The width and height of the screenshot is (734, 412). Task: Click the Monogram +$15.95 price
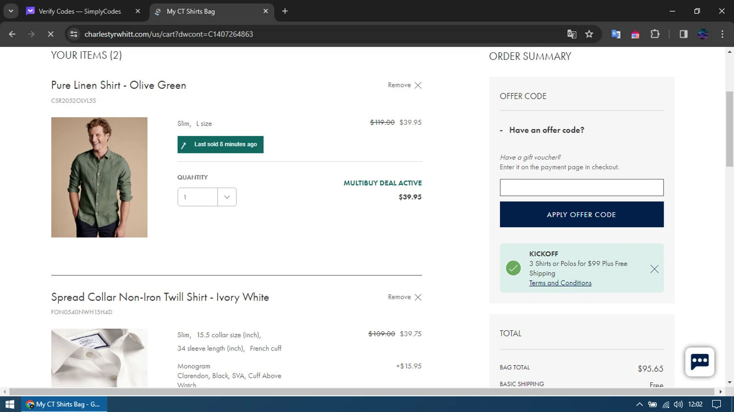point(409,366)
